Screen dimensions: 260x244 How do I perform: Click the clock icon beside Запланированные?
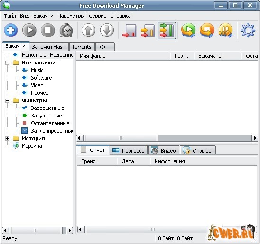(24, 131)
